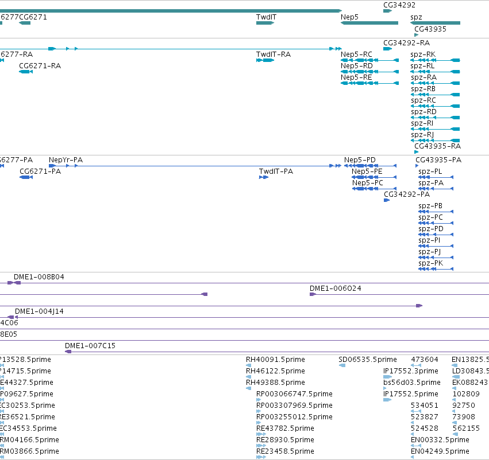Select EST RP003307969.5prime
Viewport: 489px width, 460px height.
(x=258, y=411)
